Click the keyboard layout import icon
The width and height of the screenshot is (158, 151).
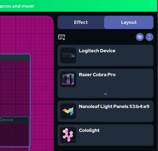tap(62, 37)
